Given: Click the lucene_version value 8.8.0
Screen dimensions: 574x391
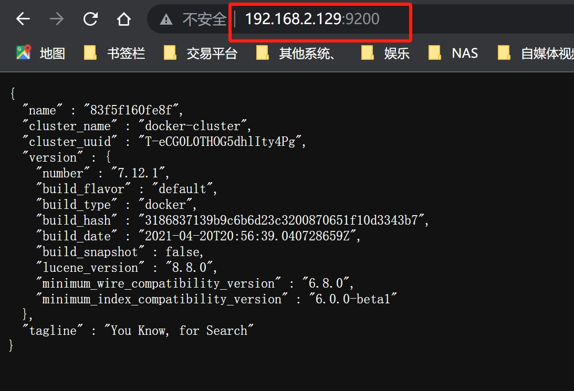Looking at the screenshot, I should point(189,267).
